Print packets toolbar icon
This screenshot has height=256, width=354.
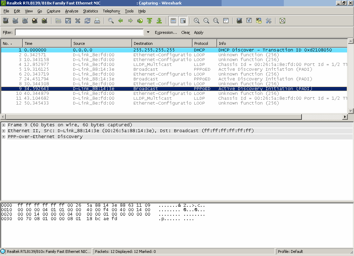[97, 21]
